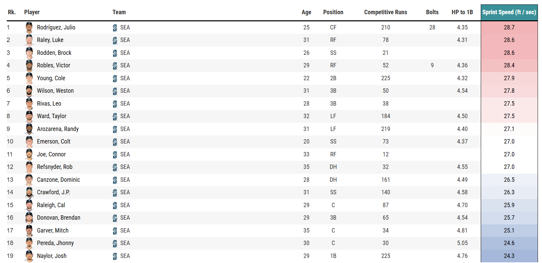This screenshot has width=542, height=263.
Task: Click the 24.3 sprint speed blue cell
Action: click(509, 256)
